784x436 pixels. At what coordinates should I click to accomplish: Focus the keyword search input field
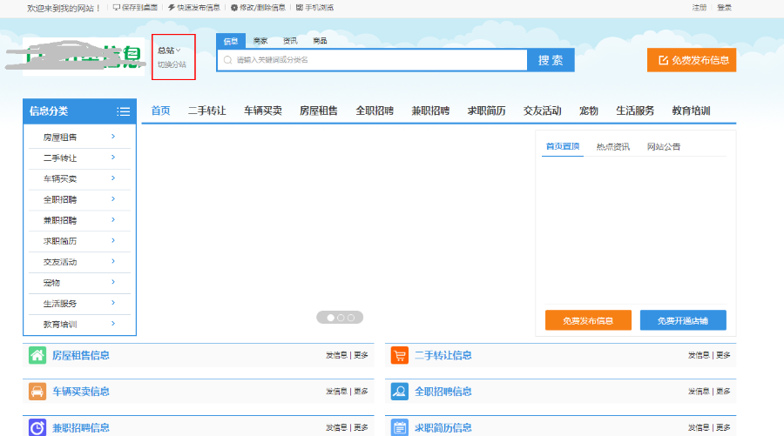(373, 60)
